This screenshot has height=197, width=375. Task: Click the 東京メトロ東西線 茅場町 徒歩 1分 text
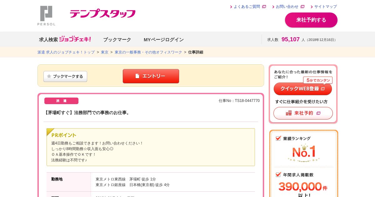coord(126,179)
